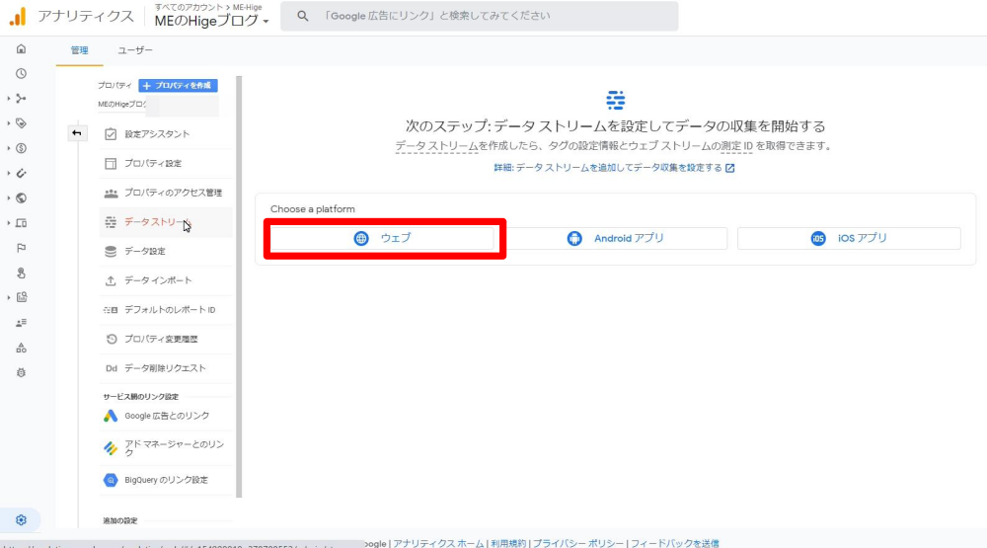Open the admin gear icon at bottom-left
The image size is (987, 548).
tap(21, 520)
